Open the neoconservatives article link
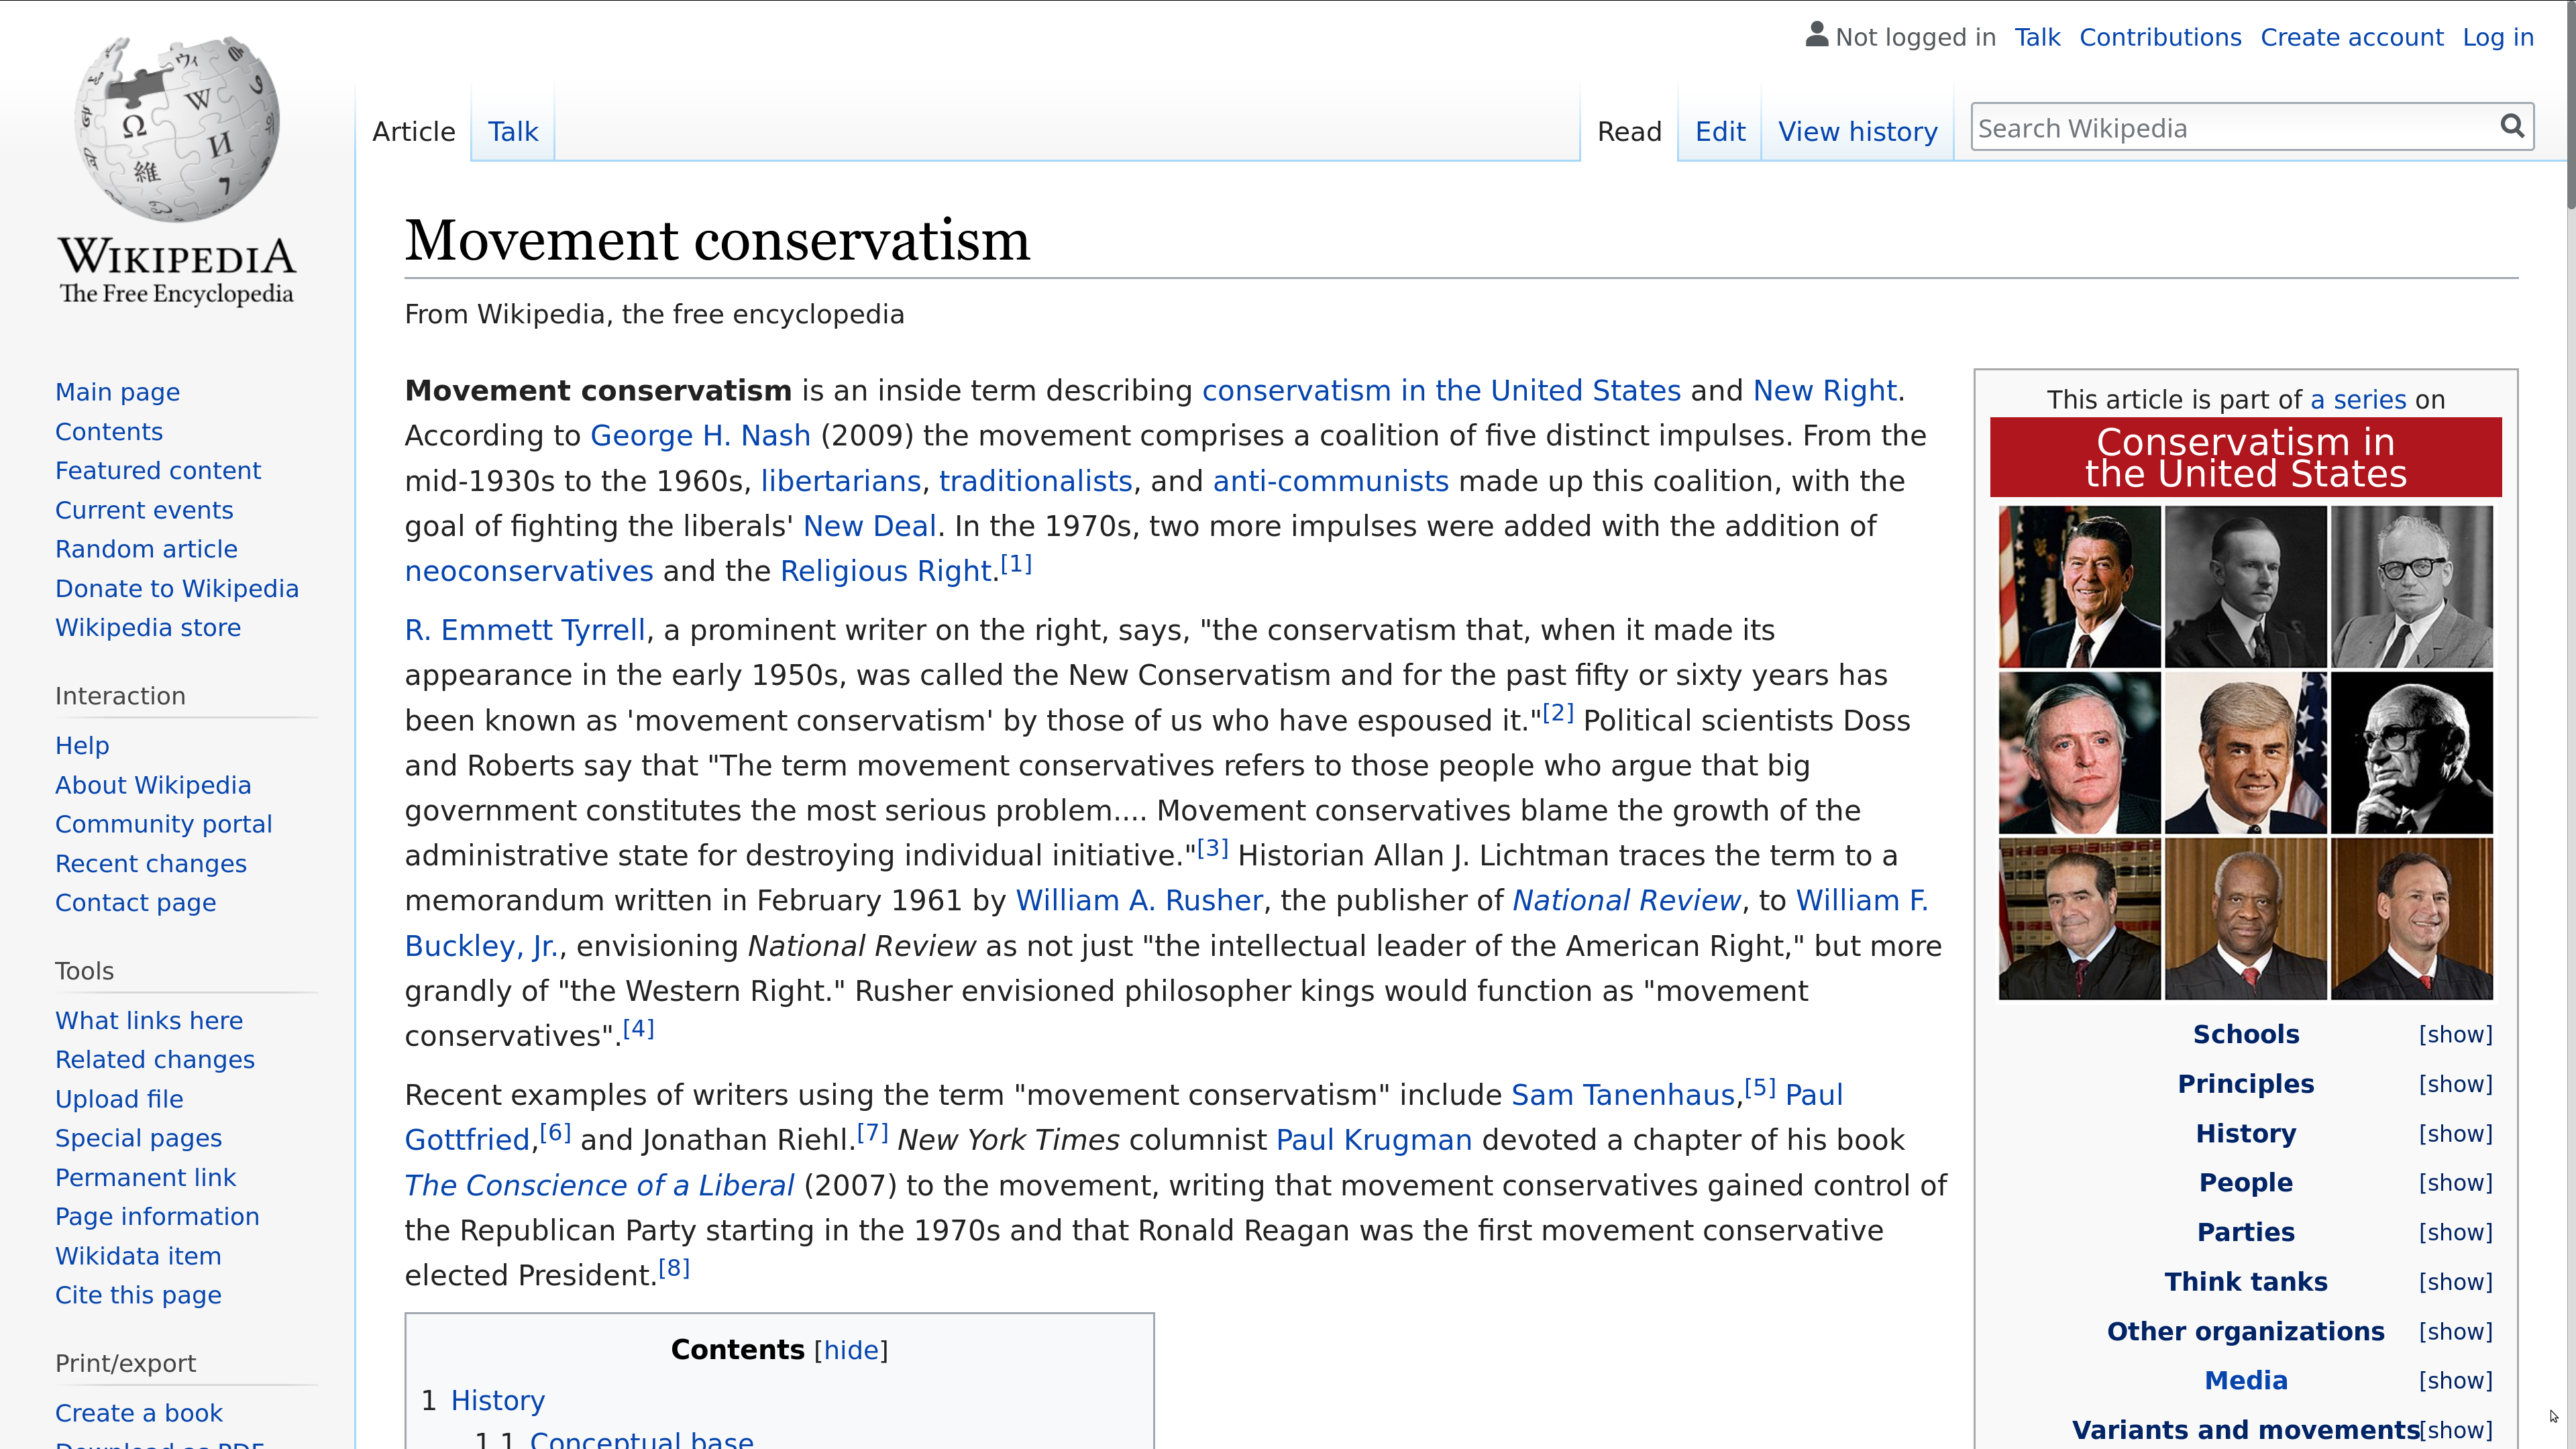Image resolution: width=2576 pixels, height=1449 pixels. click(x=529, y=571)
